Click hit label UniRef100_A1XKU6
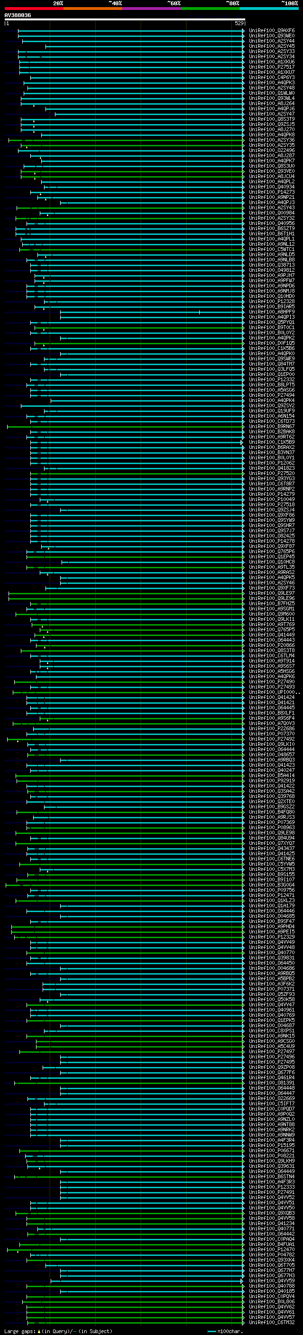The image size is (303, 1335). [x=272, y=62]
